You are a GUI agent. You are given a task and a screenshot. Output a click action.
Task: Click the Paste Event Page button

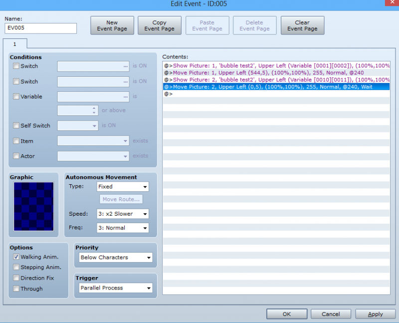point(207,25)
